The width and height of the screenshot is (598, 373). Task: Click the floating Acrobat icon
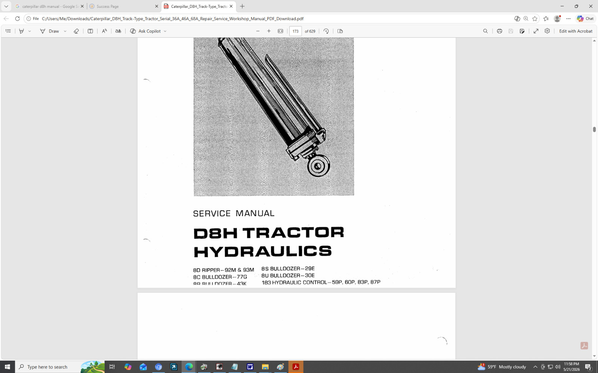click(584, 346)
